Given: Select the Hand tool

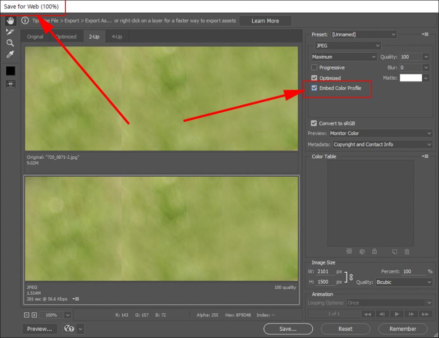Looking at the screenshot, I should click(x=10, y=21).
